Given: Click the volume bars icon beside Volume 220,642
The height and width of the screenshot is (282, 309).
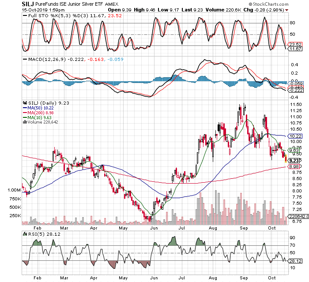Looking at the screenshot, I should coord(25,122).
